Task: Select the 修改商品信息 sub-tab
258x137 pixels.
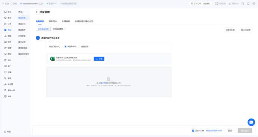Action: pyautogui.click(x=43, y=29)
